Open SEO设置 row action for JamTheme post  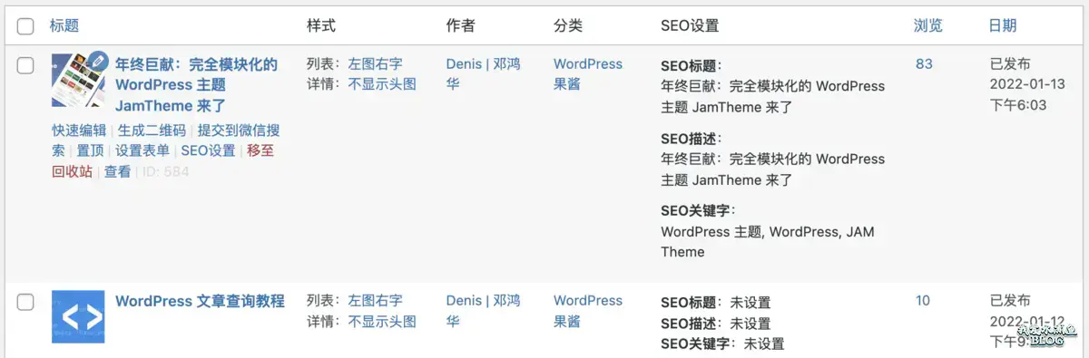click(x=208, y=150)
